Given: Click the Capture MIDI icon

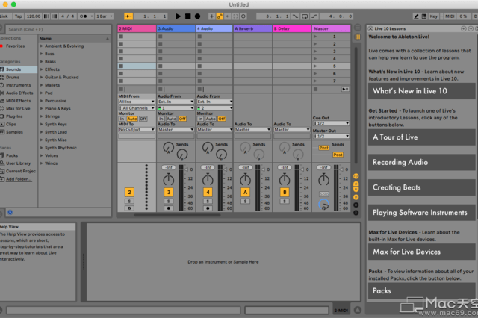Looking at the screenshot, I should click(235, 16).
